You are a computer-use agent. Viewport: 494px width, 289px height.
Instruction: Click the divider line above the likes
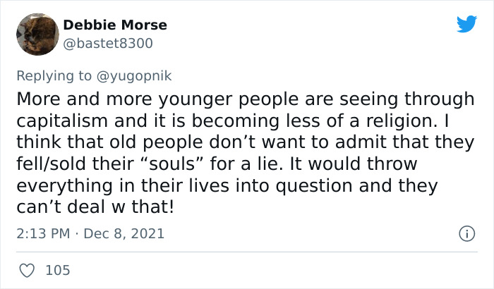point(247,252)
